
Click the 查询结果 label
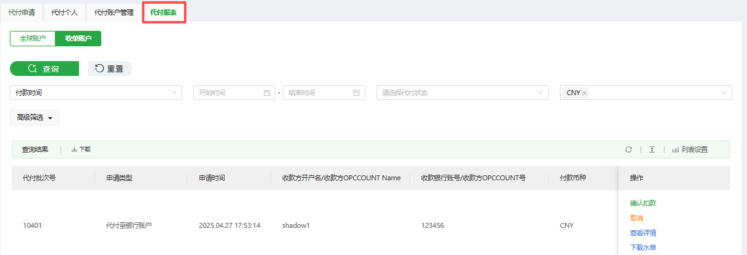(35, 149)
